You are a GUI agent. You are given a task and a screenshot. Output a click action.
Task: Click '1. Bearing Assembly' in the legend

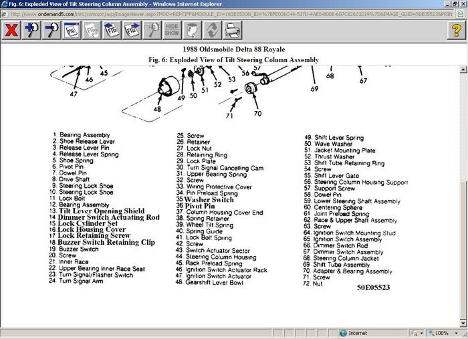81,135
